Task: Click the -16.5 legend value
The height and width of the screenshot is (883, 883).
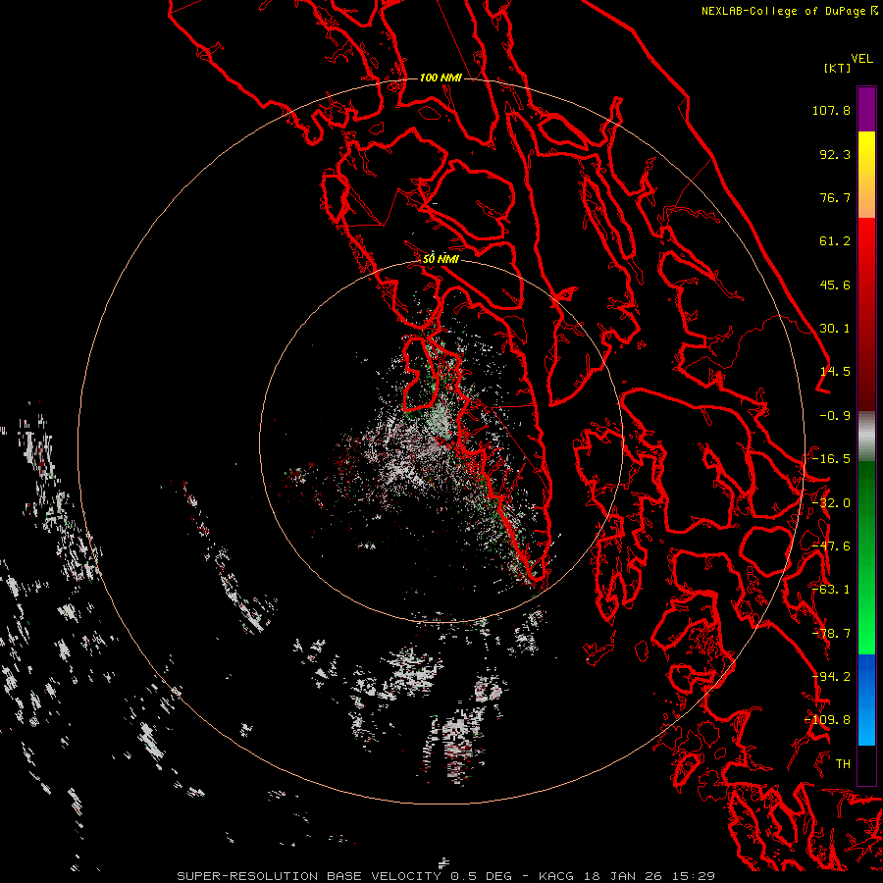Action: pyautogui.click(x=831, y=459)
